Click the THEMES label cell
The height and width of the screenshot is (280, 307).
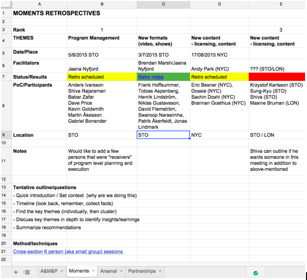(39, 41)
